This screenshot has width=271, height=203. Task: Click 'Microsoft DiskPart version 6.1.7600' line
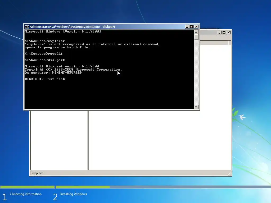62,66
